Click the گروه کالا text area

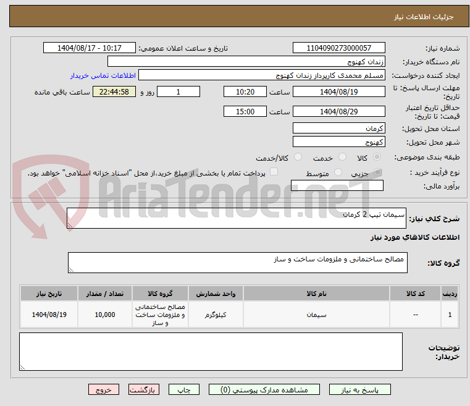pyautogui.click(x=237, y=263)
